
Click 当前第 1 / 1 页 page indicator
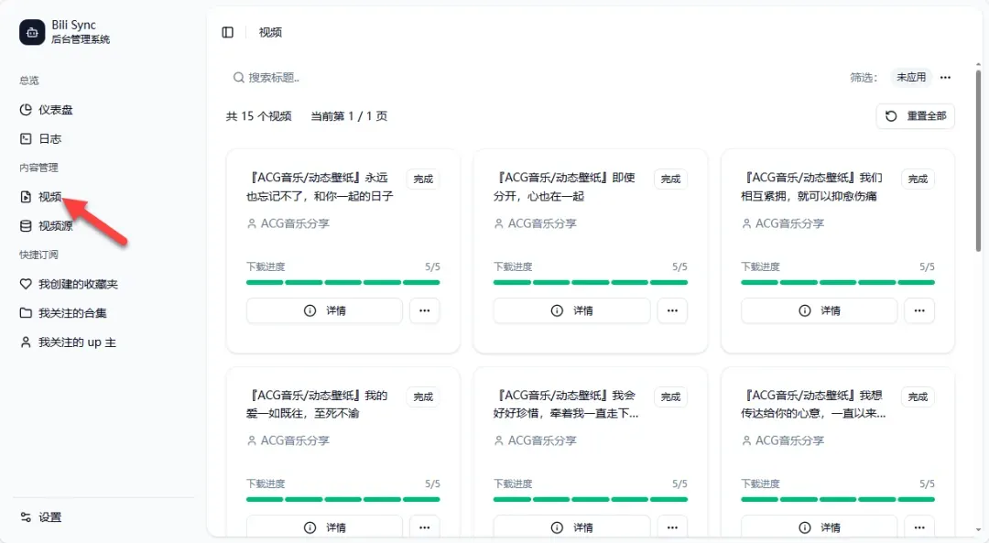coord(349,116)
